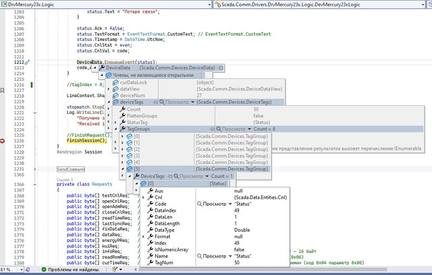Click the icon next to the zoom percentage box
The image size is (432, 275).
tap(28, 270)
